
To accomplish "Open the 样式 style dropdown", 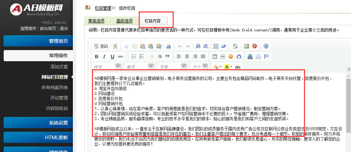I will pos(107,67).
